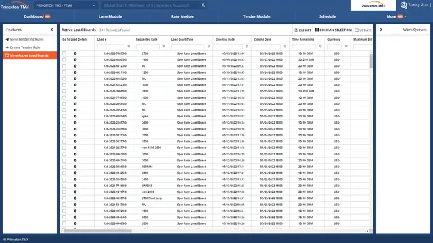Click the table's horizontal scrollbar thumb
Screen dimensions: 433x243
pyautogui.click(x=97, y=231)
